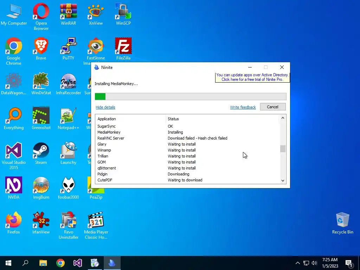Click the Hide details link
The image size is (360, 270).
pos(105,107)
